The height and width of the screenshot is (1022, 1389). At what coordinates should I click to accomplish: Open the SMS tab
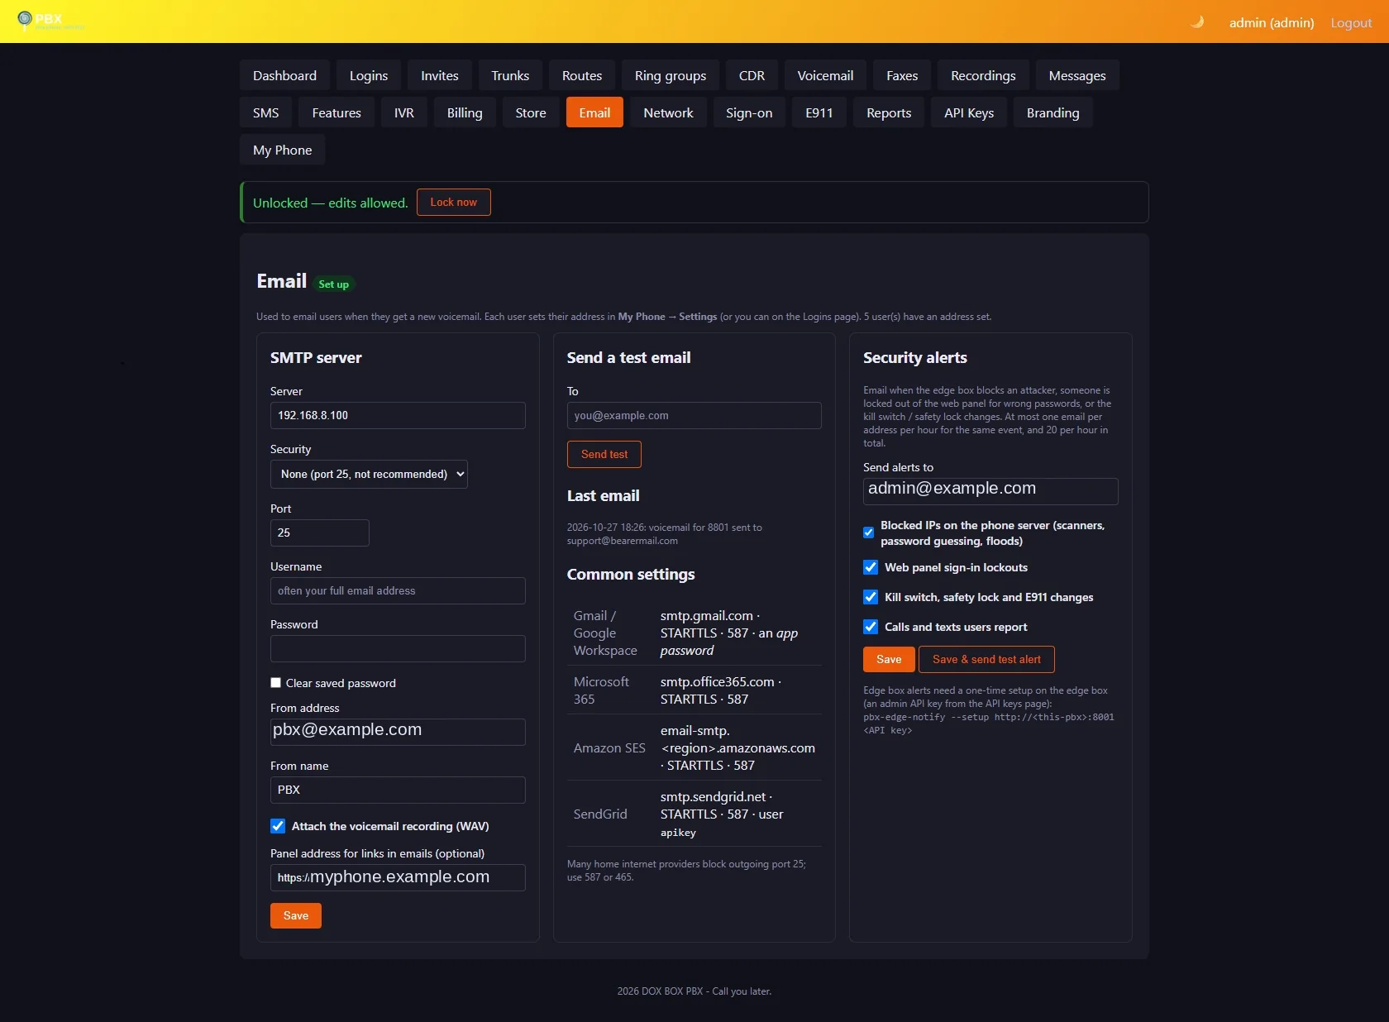[265, 112]
